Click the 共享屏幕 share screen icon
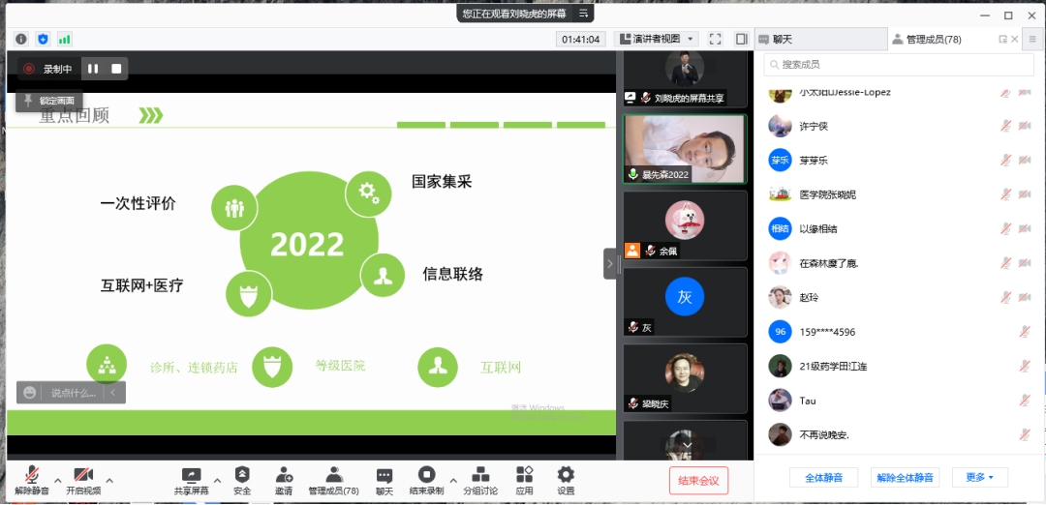1046x505 pixels. (191, 475)
